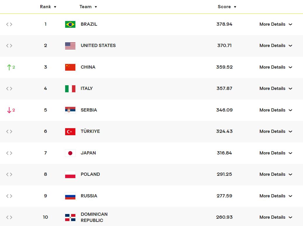Sort table by Rank column
Screen dimensions: 303x226
tap(48, 7)
